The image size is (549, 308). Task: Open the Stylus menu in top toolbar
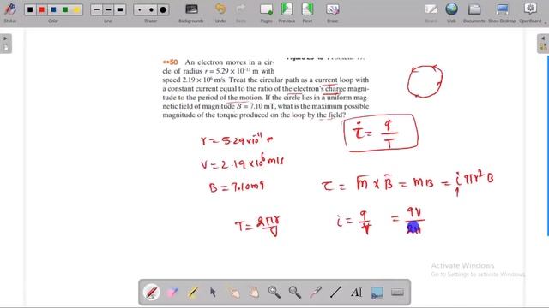point(9,12)
